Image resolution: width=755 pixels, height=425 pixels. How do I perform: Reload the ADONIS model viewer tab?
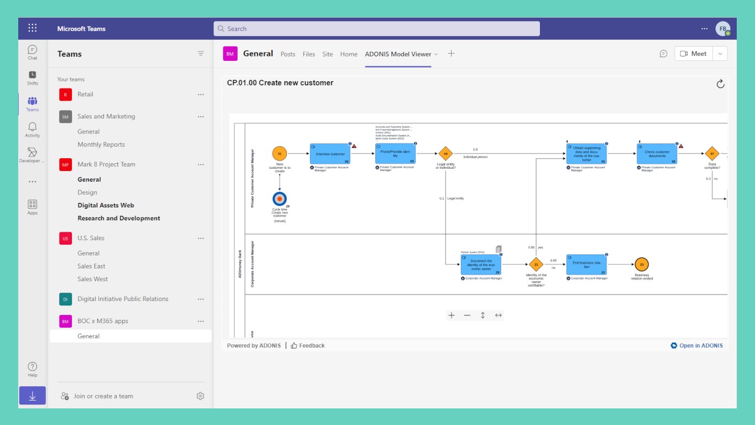[720, 84]
